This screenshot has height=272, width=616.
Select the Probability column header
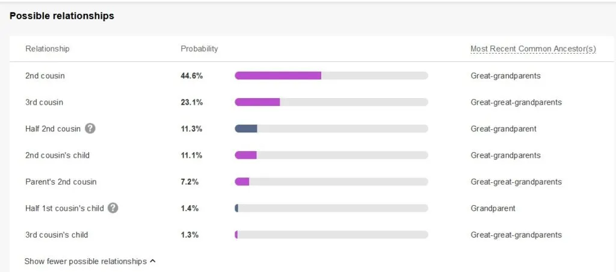pyautogui.click(x=199, y=49)
